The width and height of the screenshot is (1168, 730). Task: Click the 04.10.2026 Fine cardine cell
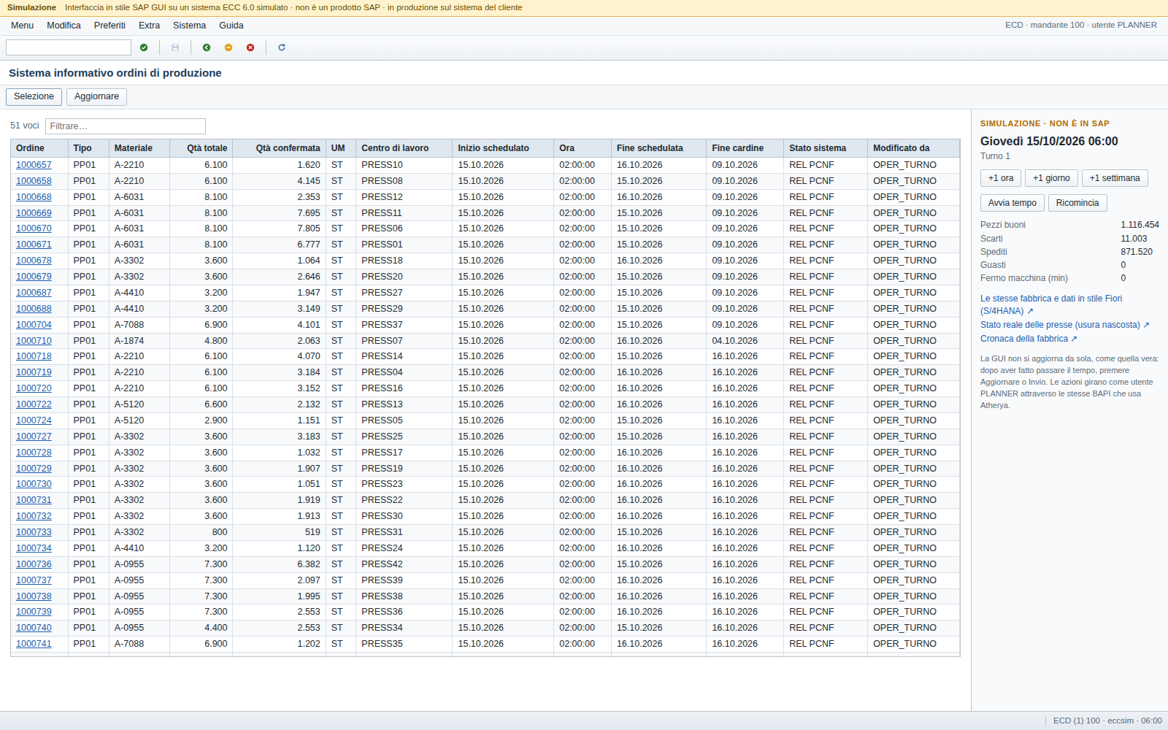(x=745, y=341)
